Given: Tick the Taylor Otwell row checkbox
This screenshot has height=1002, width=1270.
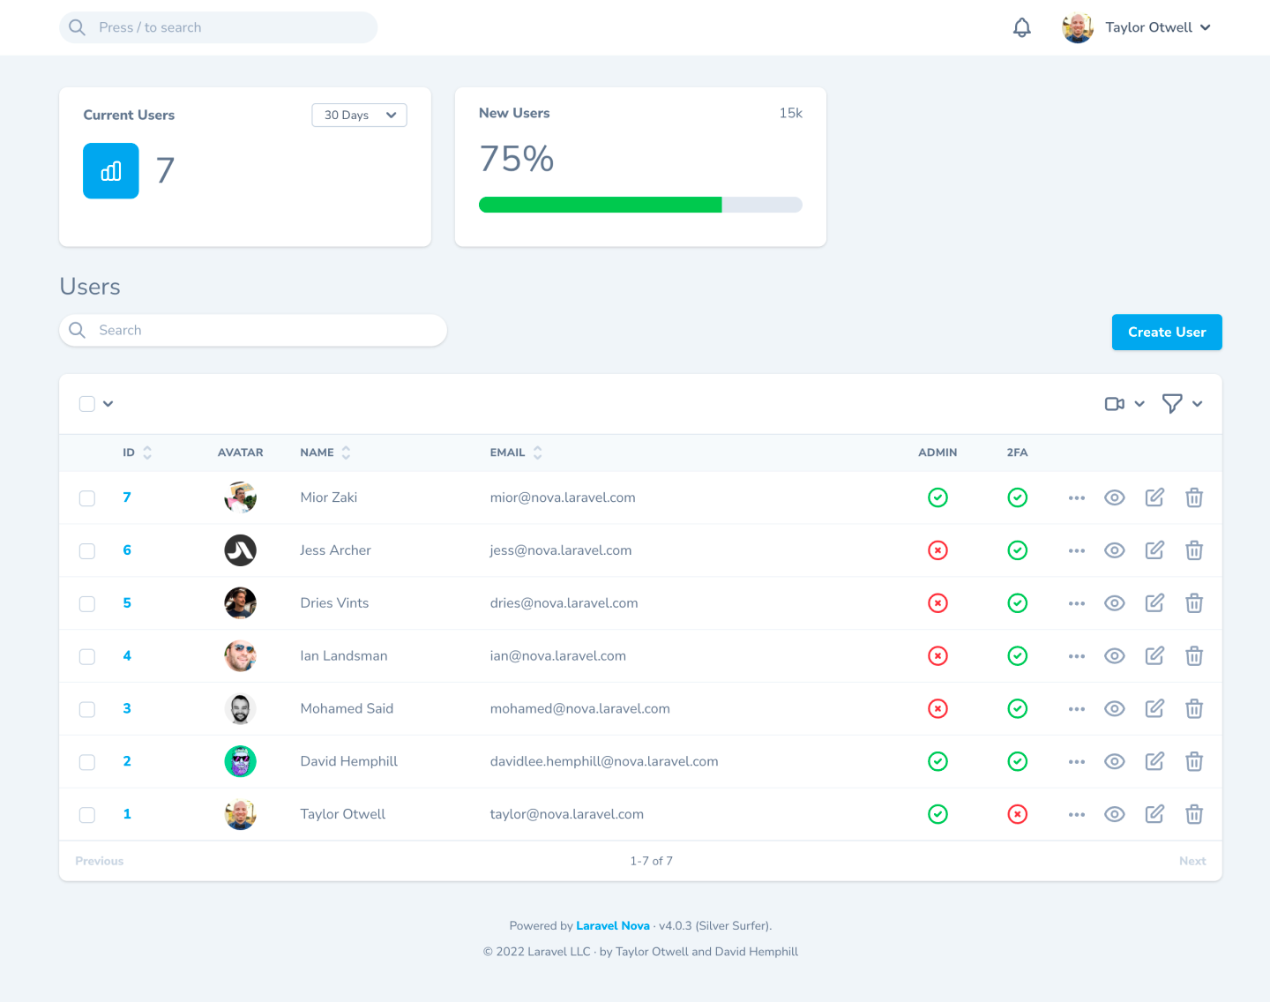Looking at the screenshot, I should point(87,815).
